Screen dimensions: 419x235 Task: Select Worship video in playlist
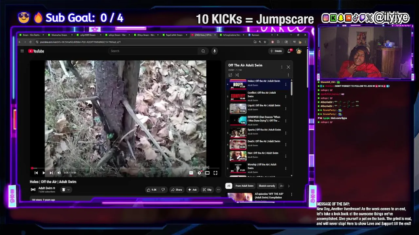(x=259, y=168)
